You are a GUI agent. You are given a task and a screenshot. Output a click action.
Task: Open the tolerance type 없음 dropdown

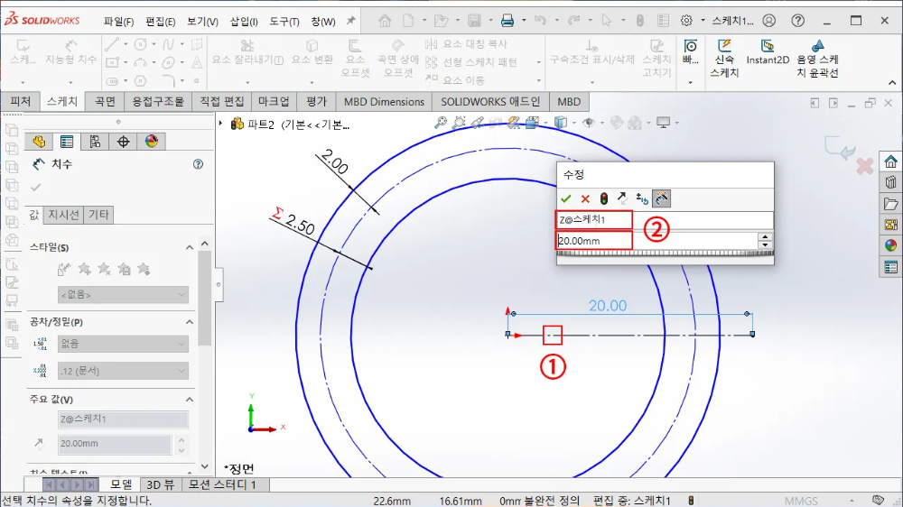pos(123,344)
